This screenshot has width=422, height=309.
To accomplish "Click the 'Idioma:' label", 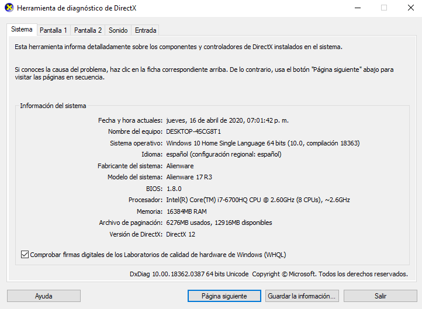I will [x=152, y=154].
